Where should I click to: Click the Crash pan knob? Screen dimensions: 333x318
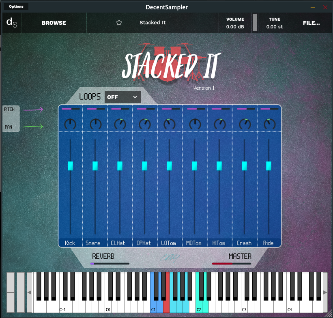245,124
